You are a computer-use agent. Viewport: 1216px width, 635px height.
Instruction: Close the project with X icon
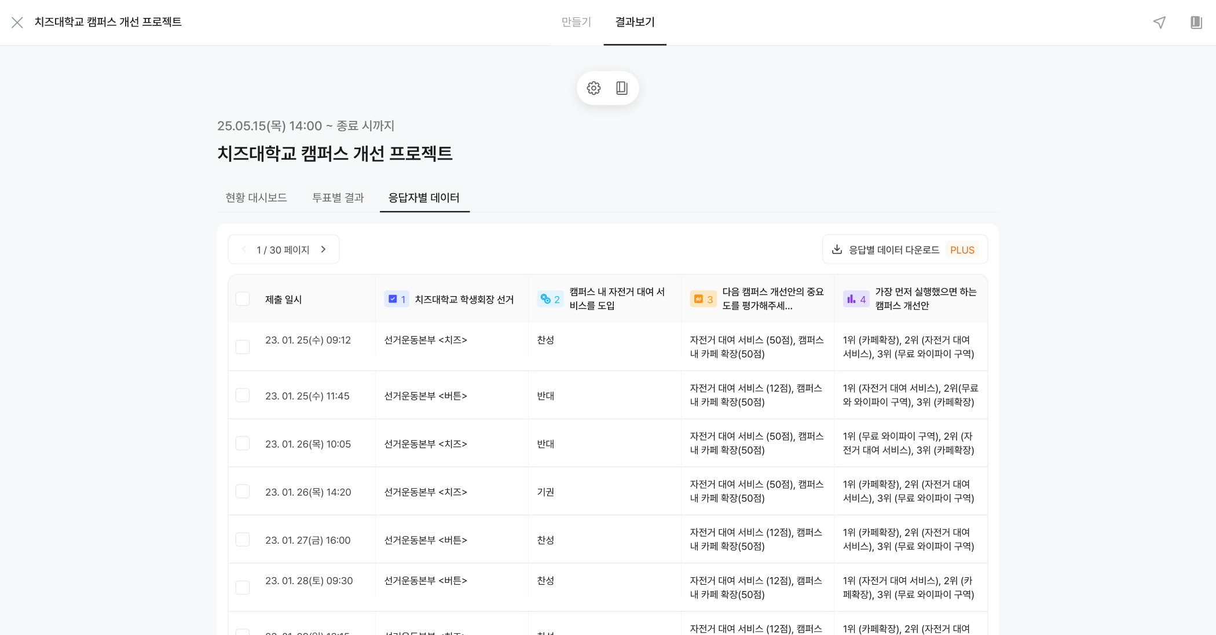[17, 23]
